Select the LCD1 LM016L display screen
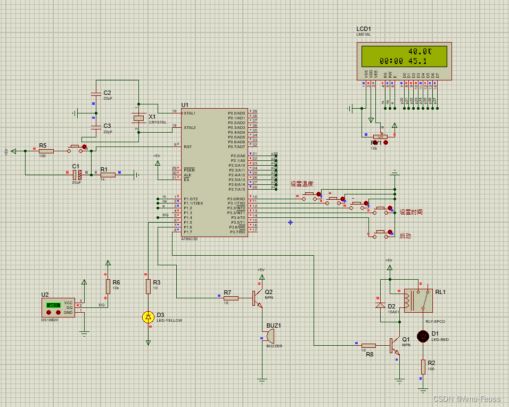The width and height of the screenshot is (509, 407). click(404, 56)
